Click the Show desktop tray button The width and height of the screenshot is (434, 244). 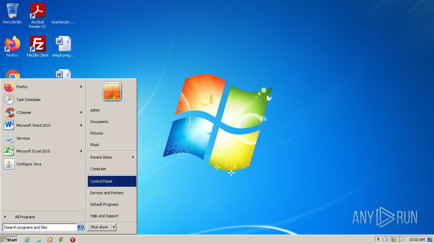click(430, 240)
